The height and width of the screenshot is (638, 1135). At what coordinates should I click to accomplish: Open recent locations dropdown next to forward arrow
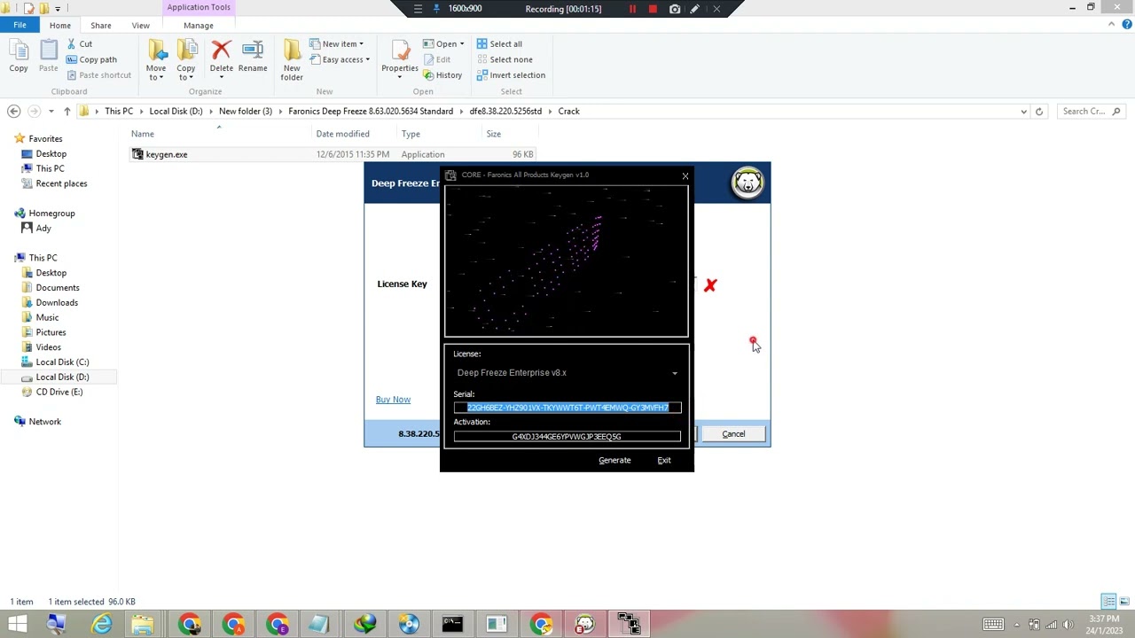point(51,111)
